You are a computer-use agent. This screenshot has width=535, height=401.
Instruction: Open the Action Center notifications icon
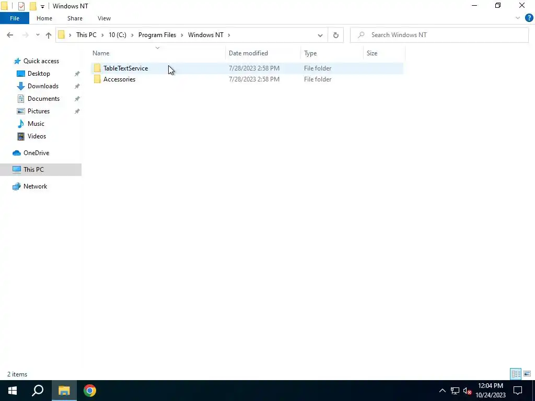[518, 391]
